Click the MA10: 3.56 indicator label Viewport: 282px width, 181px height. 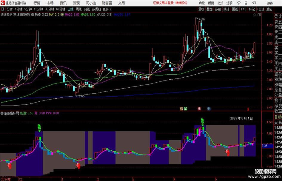coord(56,15)
